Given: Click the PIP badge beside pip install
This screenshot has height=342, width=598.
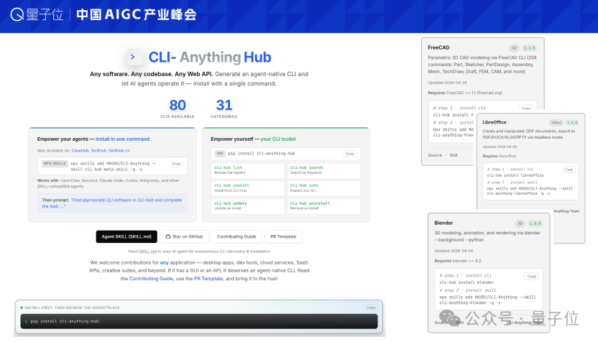Looking at the screenshot, I should (220, 154).
